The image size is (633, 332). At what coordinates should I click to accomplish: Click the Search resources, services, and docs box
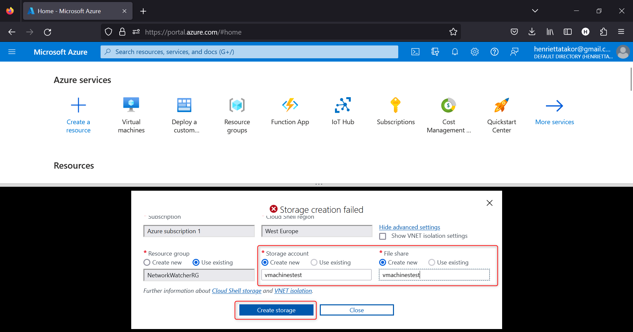(x=249, y=52)
